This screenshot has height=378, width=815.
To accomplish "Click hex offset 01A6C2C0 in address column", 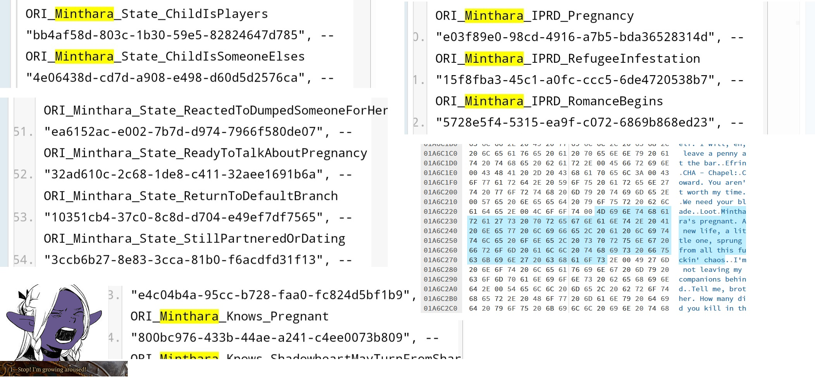I will coord(440,308).
